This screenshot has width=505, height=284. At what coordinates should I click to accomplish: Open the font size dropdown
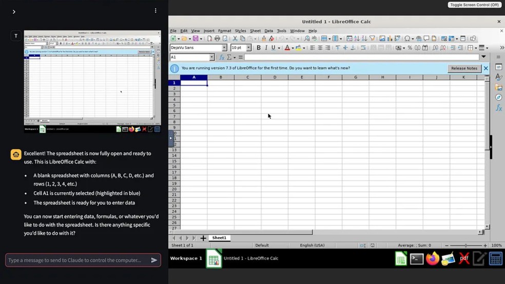click(248, 48)
